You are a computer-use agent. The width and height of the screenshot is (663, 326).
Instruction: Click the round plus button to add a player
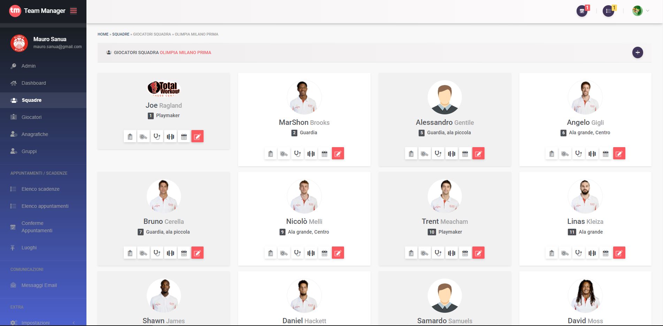pos(638,53)
